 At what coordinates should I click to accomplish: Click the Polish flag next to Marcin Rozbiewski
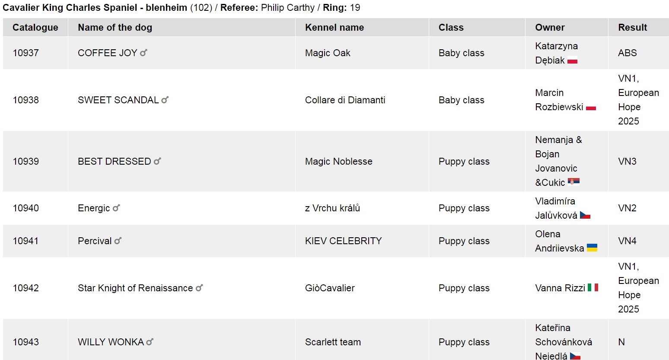point(591,107)
